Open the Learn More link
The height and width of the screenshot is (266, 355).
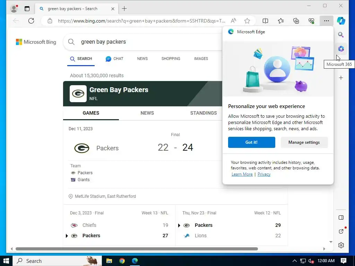pos(242,174)
